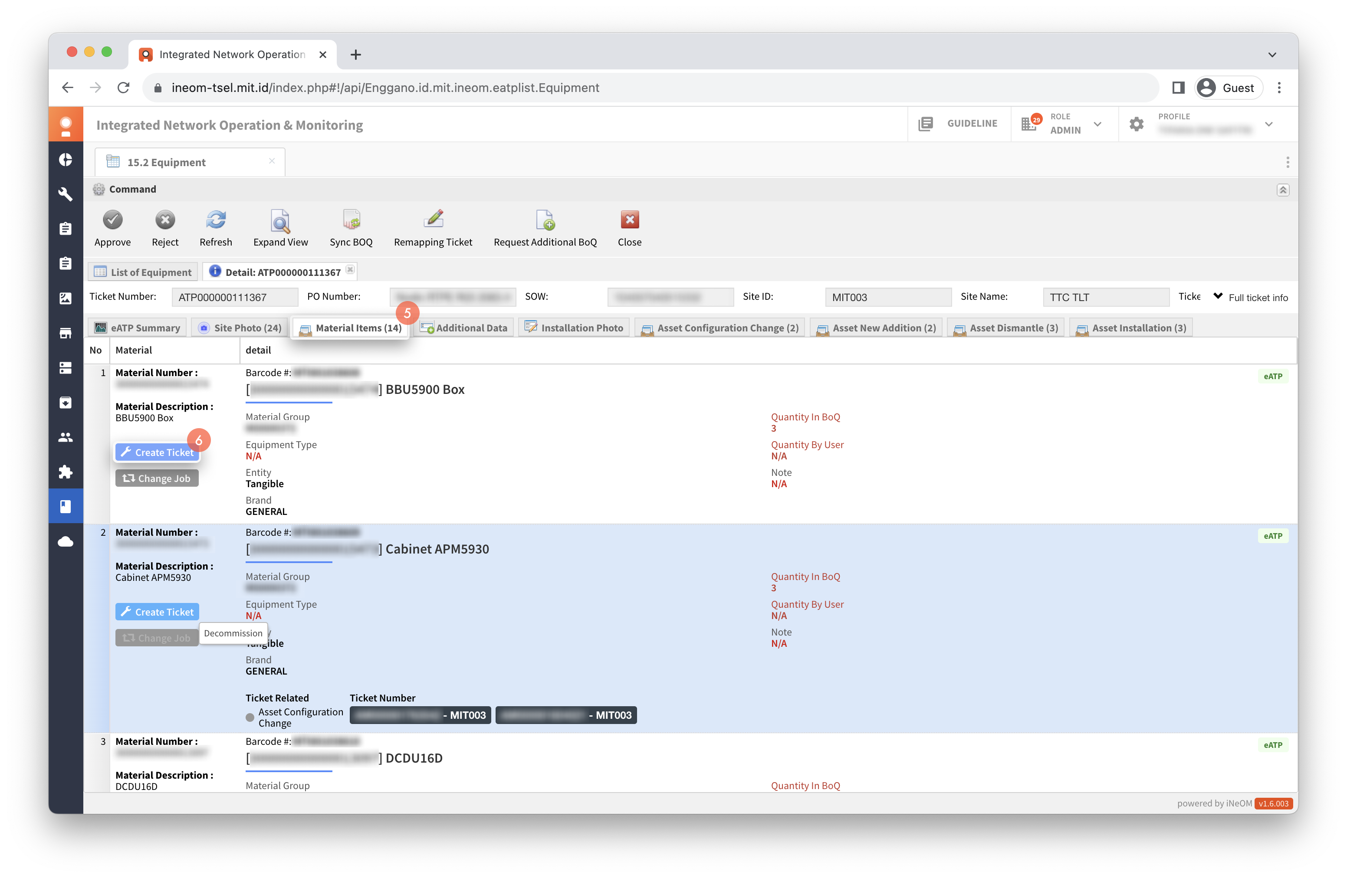Go back in browser history
Image resolution: width=1347 pixels, height=878 pixels.
(x=68, y=88)
